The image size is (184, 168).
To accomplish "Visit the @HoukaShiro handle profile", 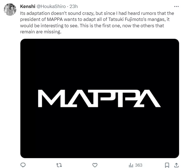I will (x=51, y=6).
